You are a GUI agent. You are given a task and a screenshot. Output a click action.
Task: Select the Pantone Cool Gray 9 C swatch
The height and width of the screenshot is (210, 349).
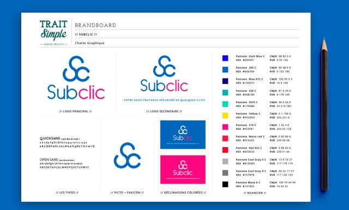coord(225,173)
